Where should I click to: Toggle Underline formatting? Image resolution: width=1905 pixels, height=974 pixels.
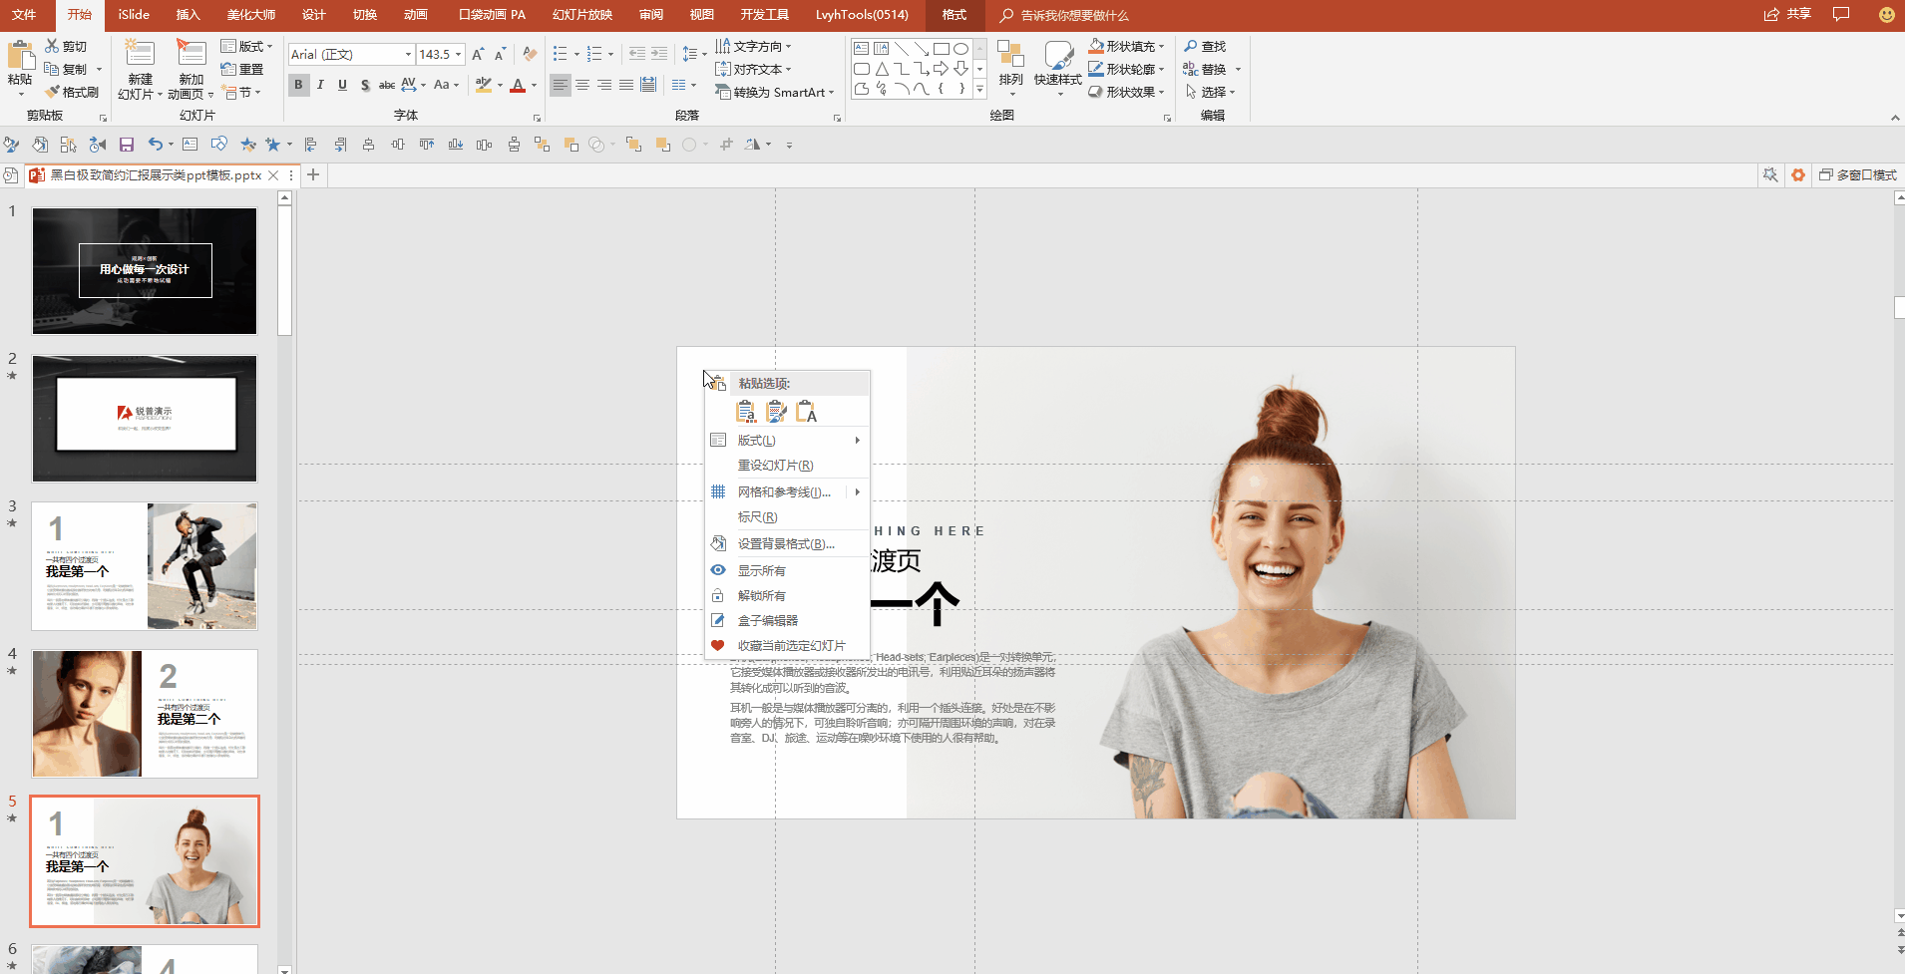[342, 86]
